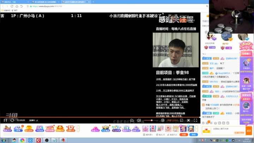
Task: Refresh the browser page
Action: pyautogui.click(x=12, y=6)
